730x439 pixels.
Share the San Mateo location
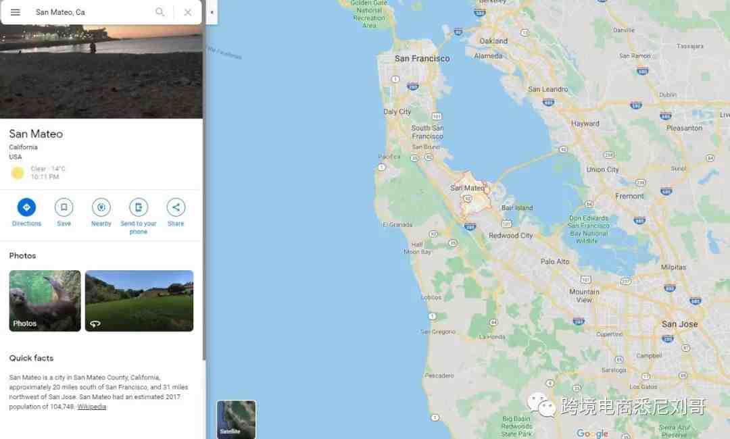coord(176,207)
